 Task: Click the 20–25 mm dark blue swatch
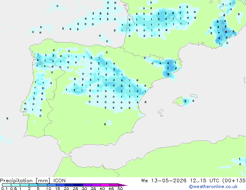coord(69,185)
